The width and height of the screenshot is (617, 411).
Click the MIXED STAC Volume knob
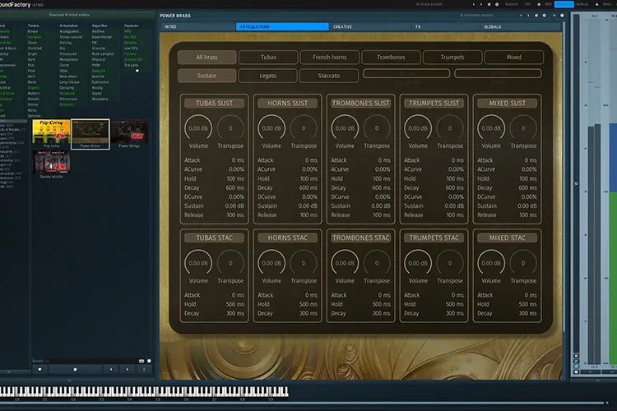click(x=491, y=263)
